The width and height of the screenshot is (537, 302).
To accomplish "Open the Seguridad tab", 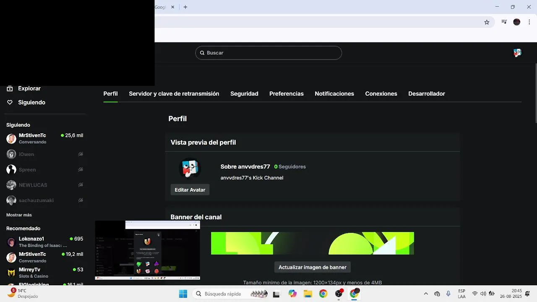I will (244, 94).
